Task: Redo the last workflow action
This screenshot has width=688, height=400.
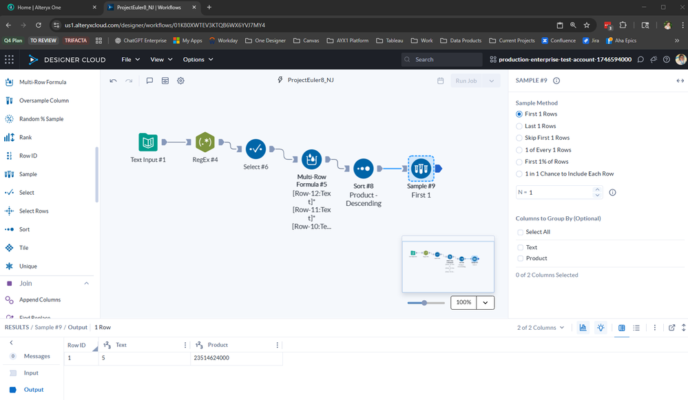Action: [129, 81]
